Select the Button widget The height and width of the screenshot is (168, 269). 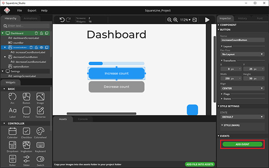point(26,98)
